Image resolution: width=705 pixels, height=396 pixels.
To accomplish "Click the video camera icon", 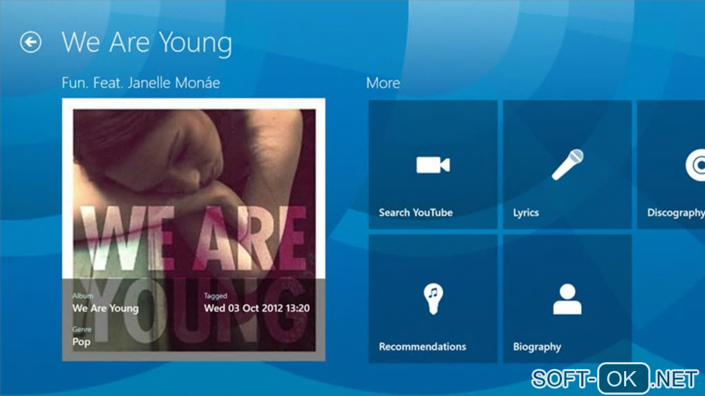I will point(433,165).
